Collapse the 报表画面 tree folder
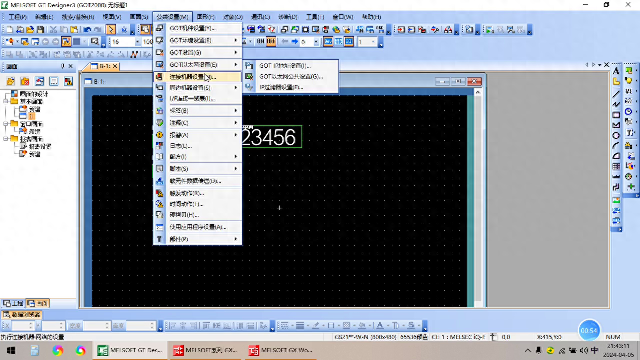Screen dimensions: 640x360 coord(6,139)
